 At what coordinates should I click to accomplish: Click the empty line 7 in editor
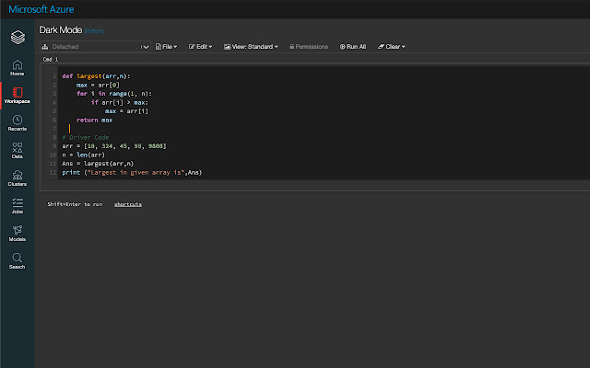[x=324, y=129]
